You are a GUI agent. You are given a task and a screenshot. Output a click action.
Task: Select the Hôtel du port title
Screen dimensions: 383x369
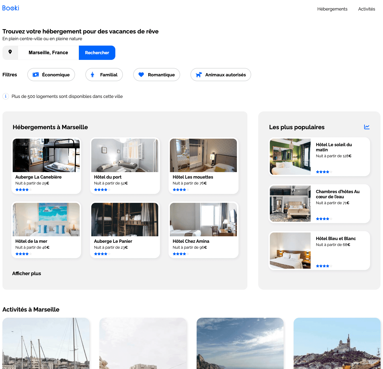(108, 177)
